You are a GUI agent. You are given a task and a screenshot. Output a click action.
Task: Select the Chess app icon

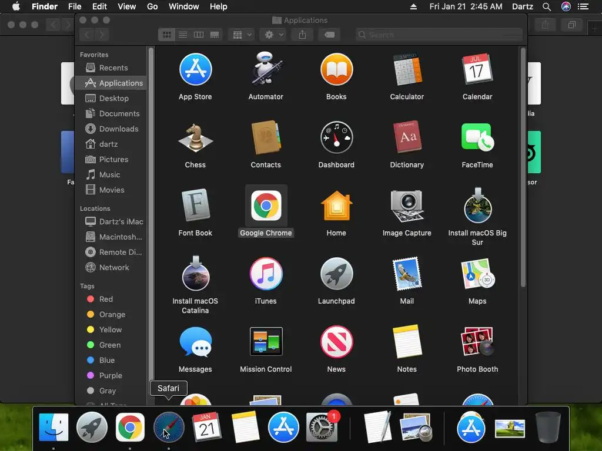[195, 137]
